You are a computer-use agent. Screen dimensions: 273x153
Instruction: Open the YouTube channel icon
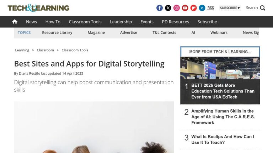[x=185, y=8]
